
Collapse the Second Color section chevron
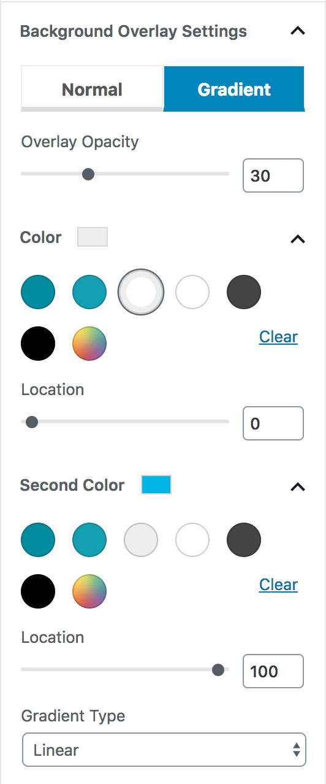297,487
